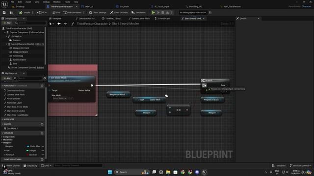Click the Add button in Components panel
Viewport: 314px width, 176px height.
pyautogui.click(x=7, y=23)
